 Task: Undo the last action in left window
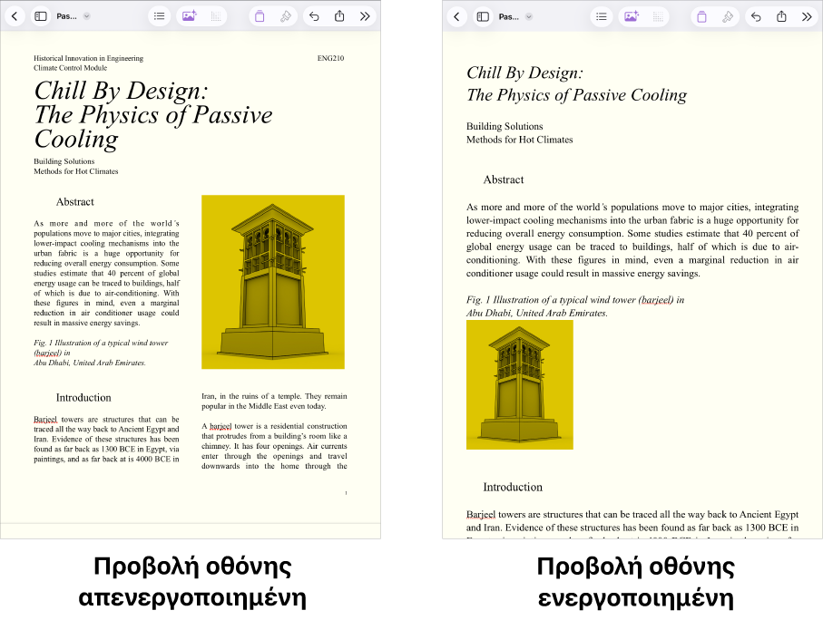[314, 16]
